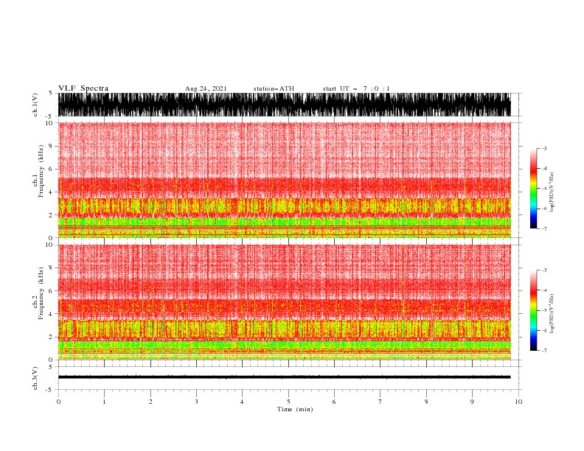Select the "Time (min)" x-axis label
Screen dimensions: 584x451
coord(295,409)
